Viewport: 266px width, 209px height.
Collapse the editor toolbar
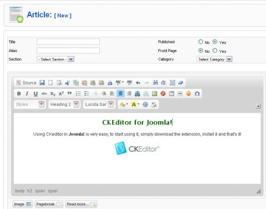coord(258,106)
